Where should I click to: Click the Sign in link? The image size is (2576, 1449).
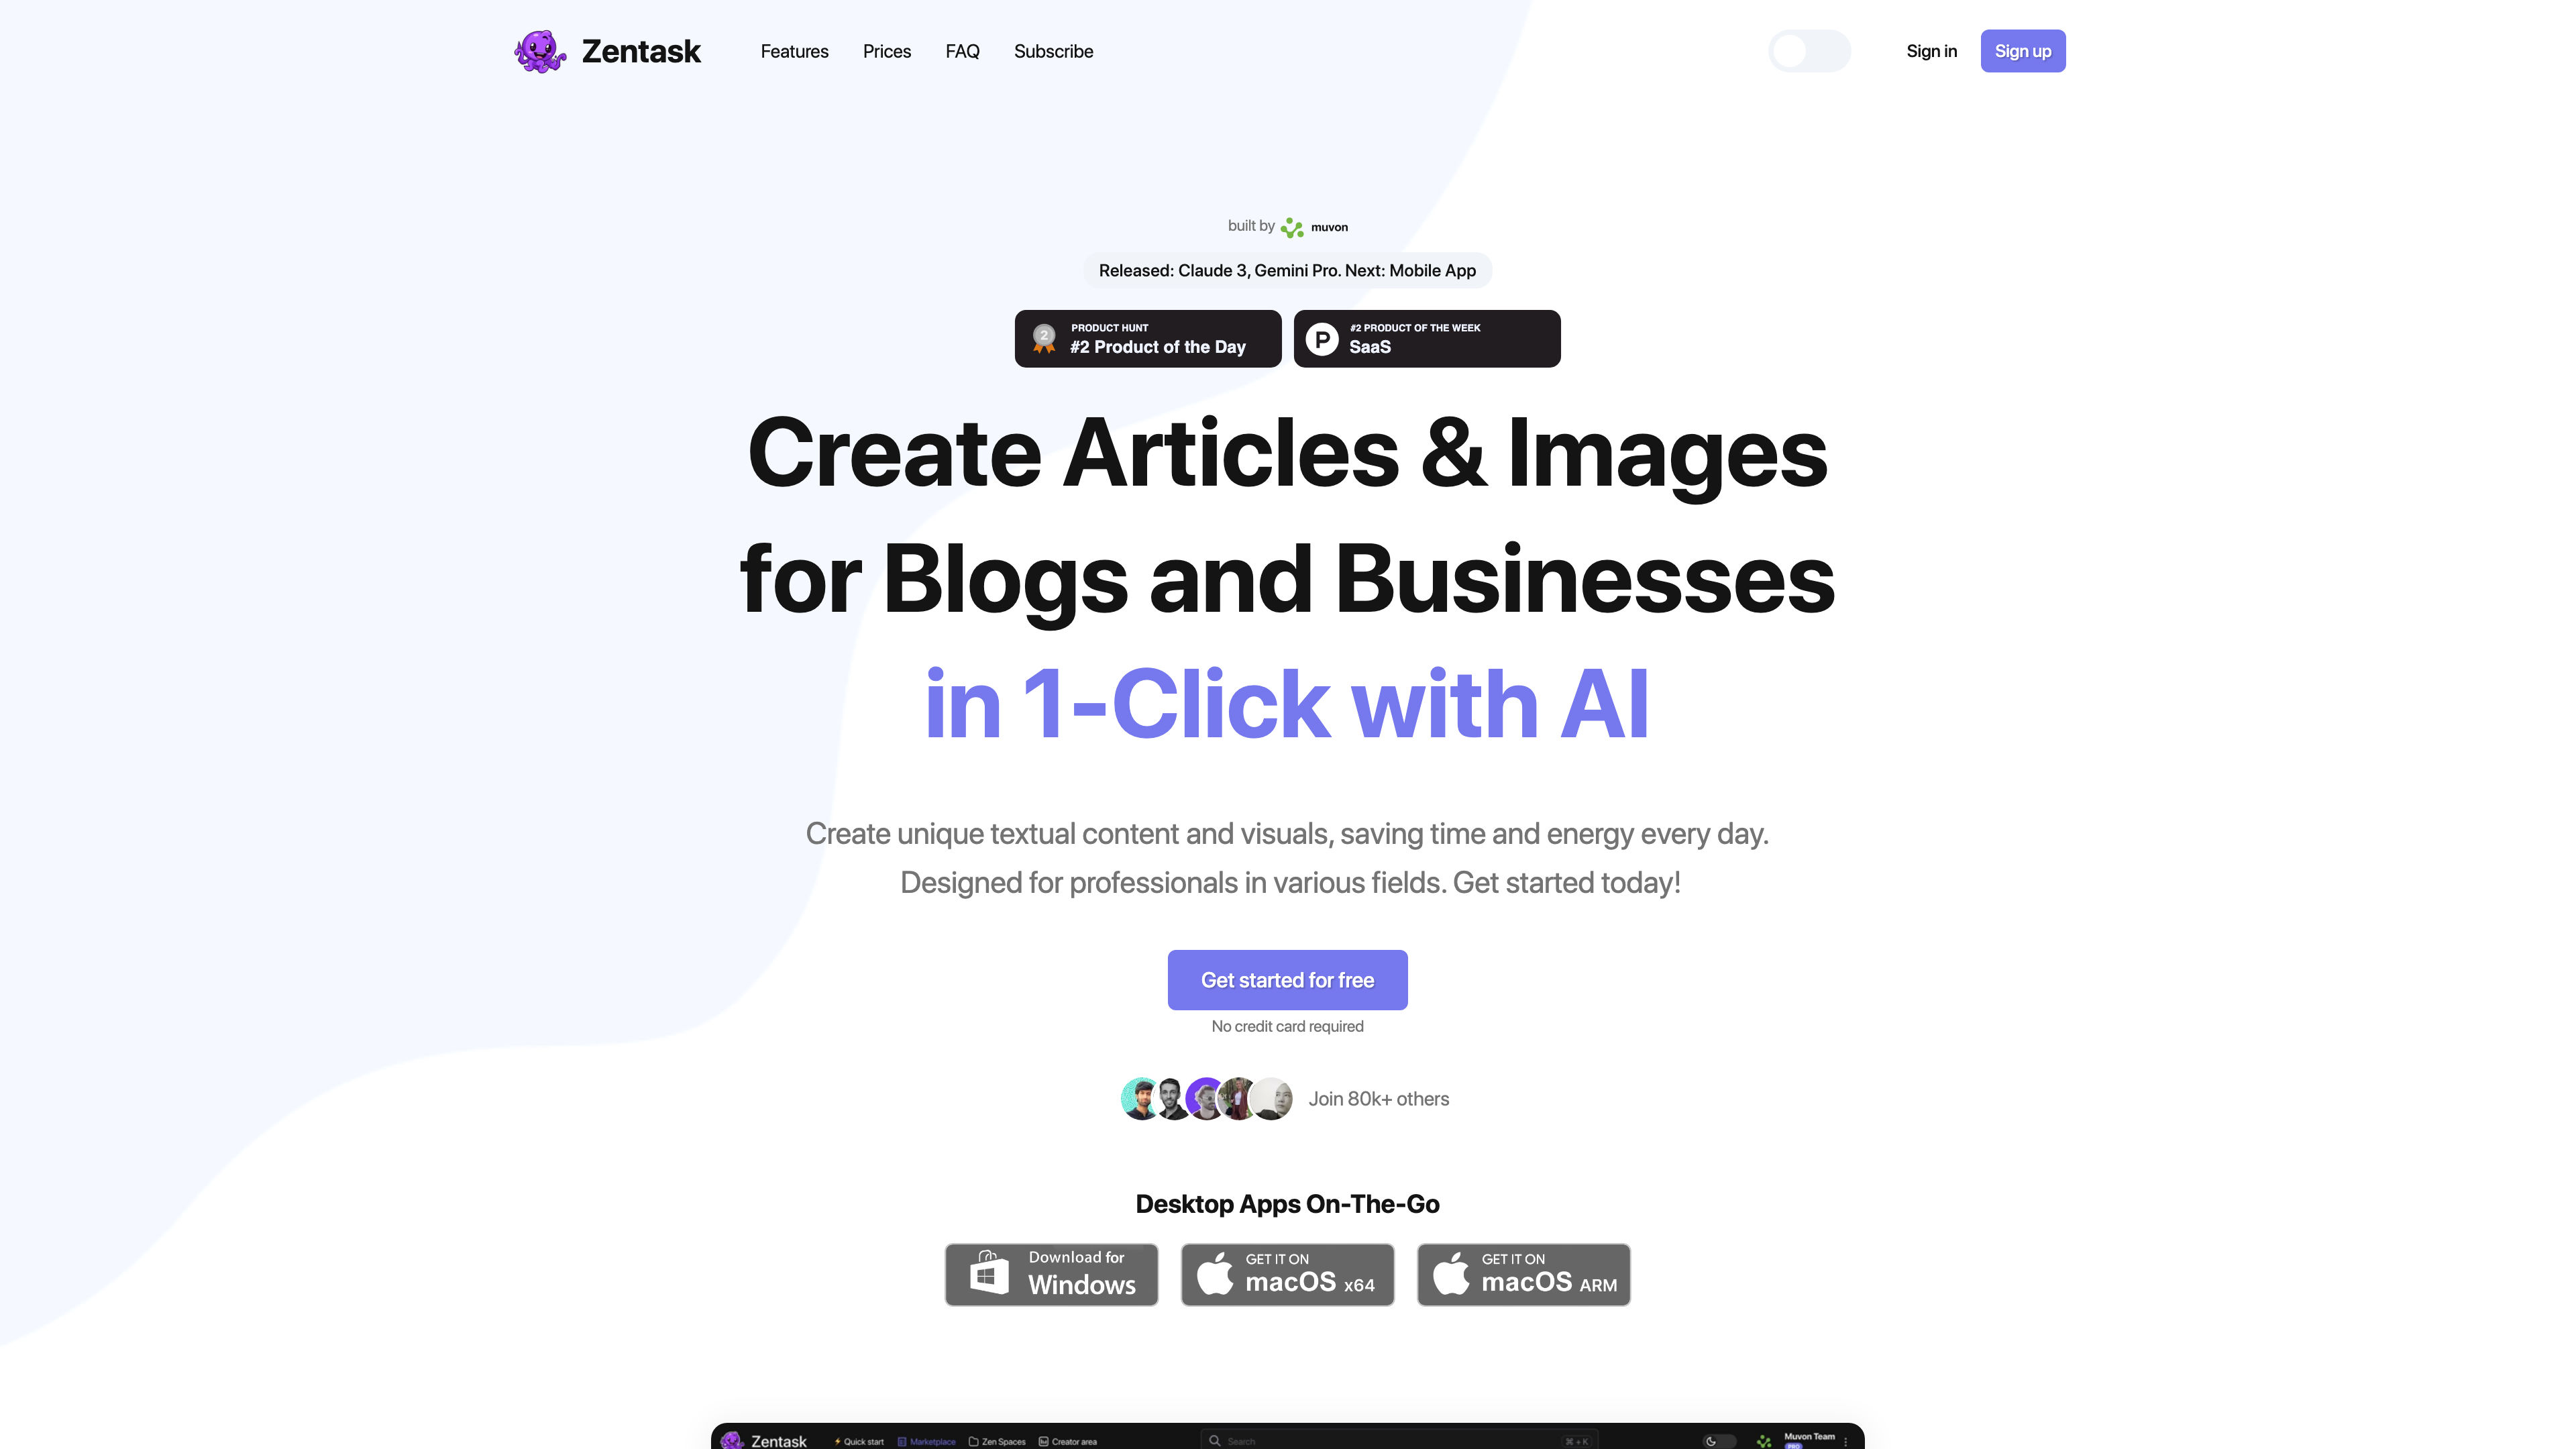pos(1930,51)
